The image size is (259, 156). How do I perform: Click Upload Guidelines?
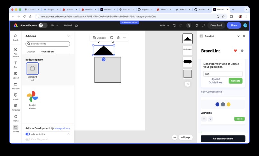pos(215,81)
